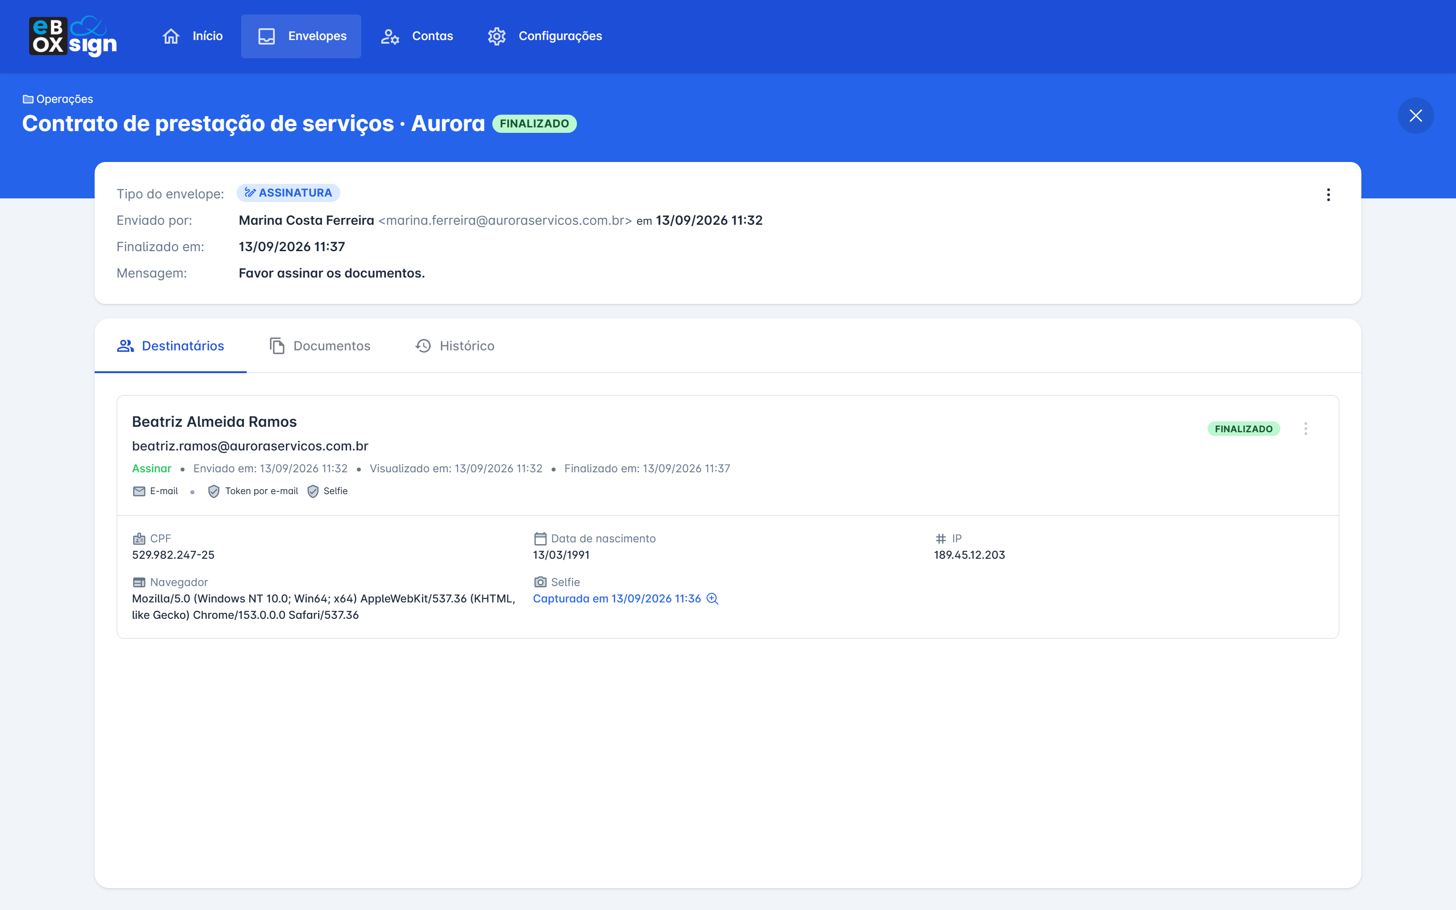Click the Envelopes inbox icon
The image size is (1456, 910).
click(267, 36)
